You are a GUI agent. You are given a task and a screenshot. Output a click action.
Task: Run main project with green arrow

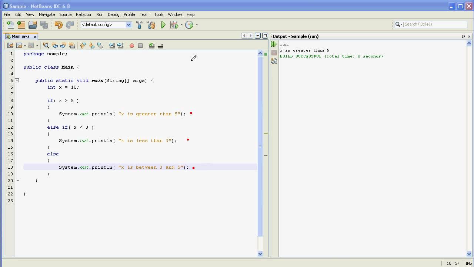[163, 25]
